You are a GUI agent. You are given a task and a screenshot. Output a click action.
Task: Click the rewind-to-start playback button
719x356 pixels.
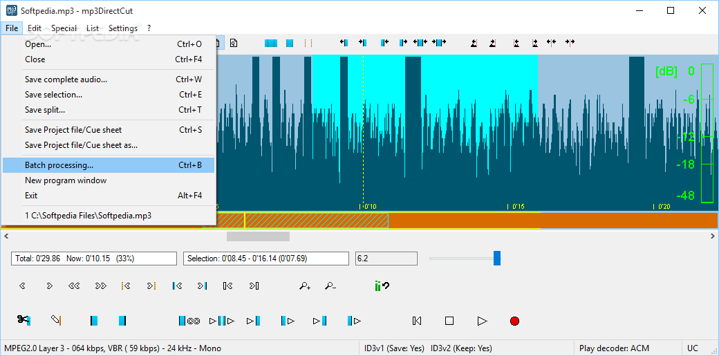[x=417, y=321]
